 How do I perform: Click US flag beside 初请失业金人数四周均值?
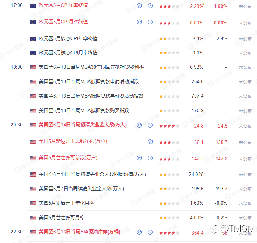[x=32, y=175]
